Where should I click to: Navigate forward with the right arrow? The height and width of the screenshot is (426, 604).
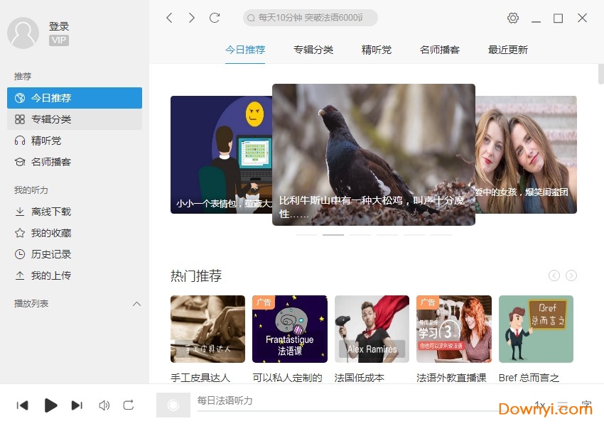point(192,18)
